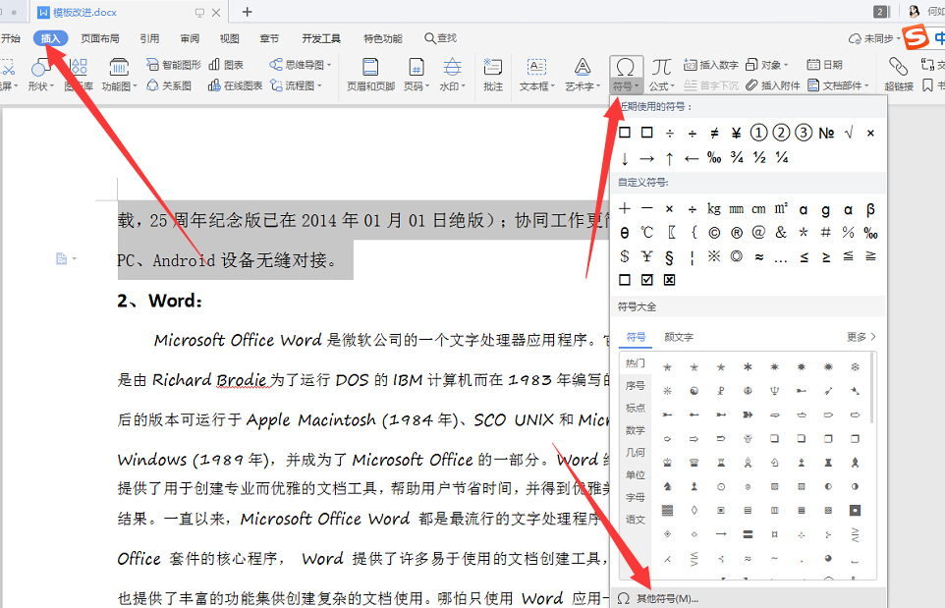Select the 序号 symbol category
Image resolution: width=945 pixels, height=608 pixels.
(636, 386)
